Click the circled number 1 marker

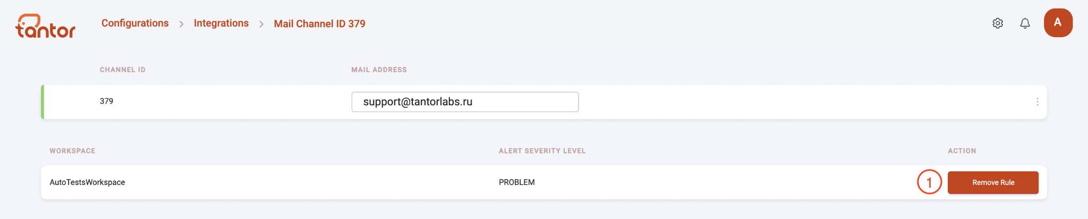coord(929,182)
